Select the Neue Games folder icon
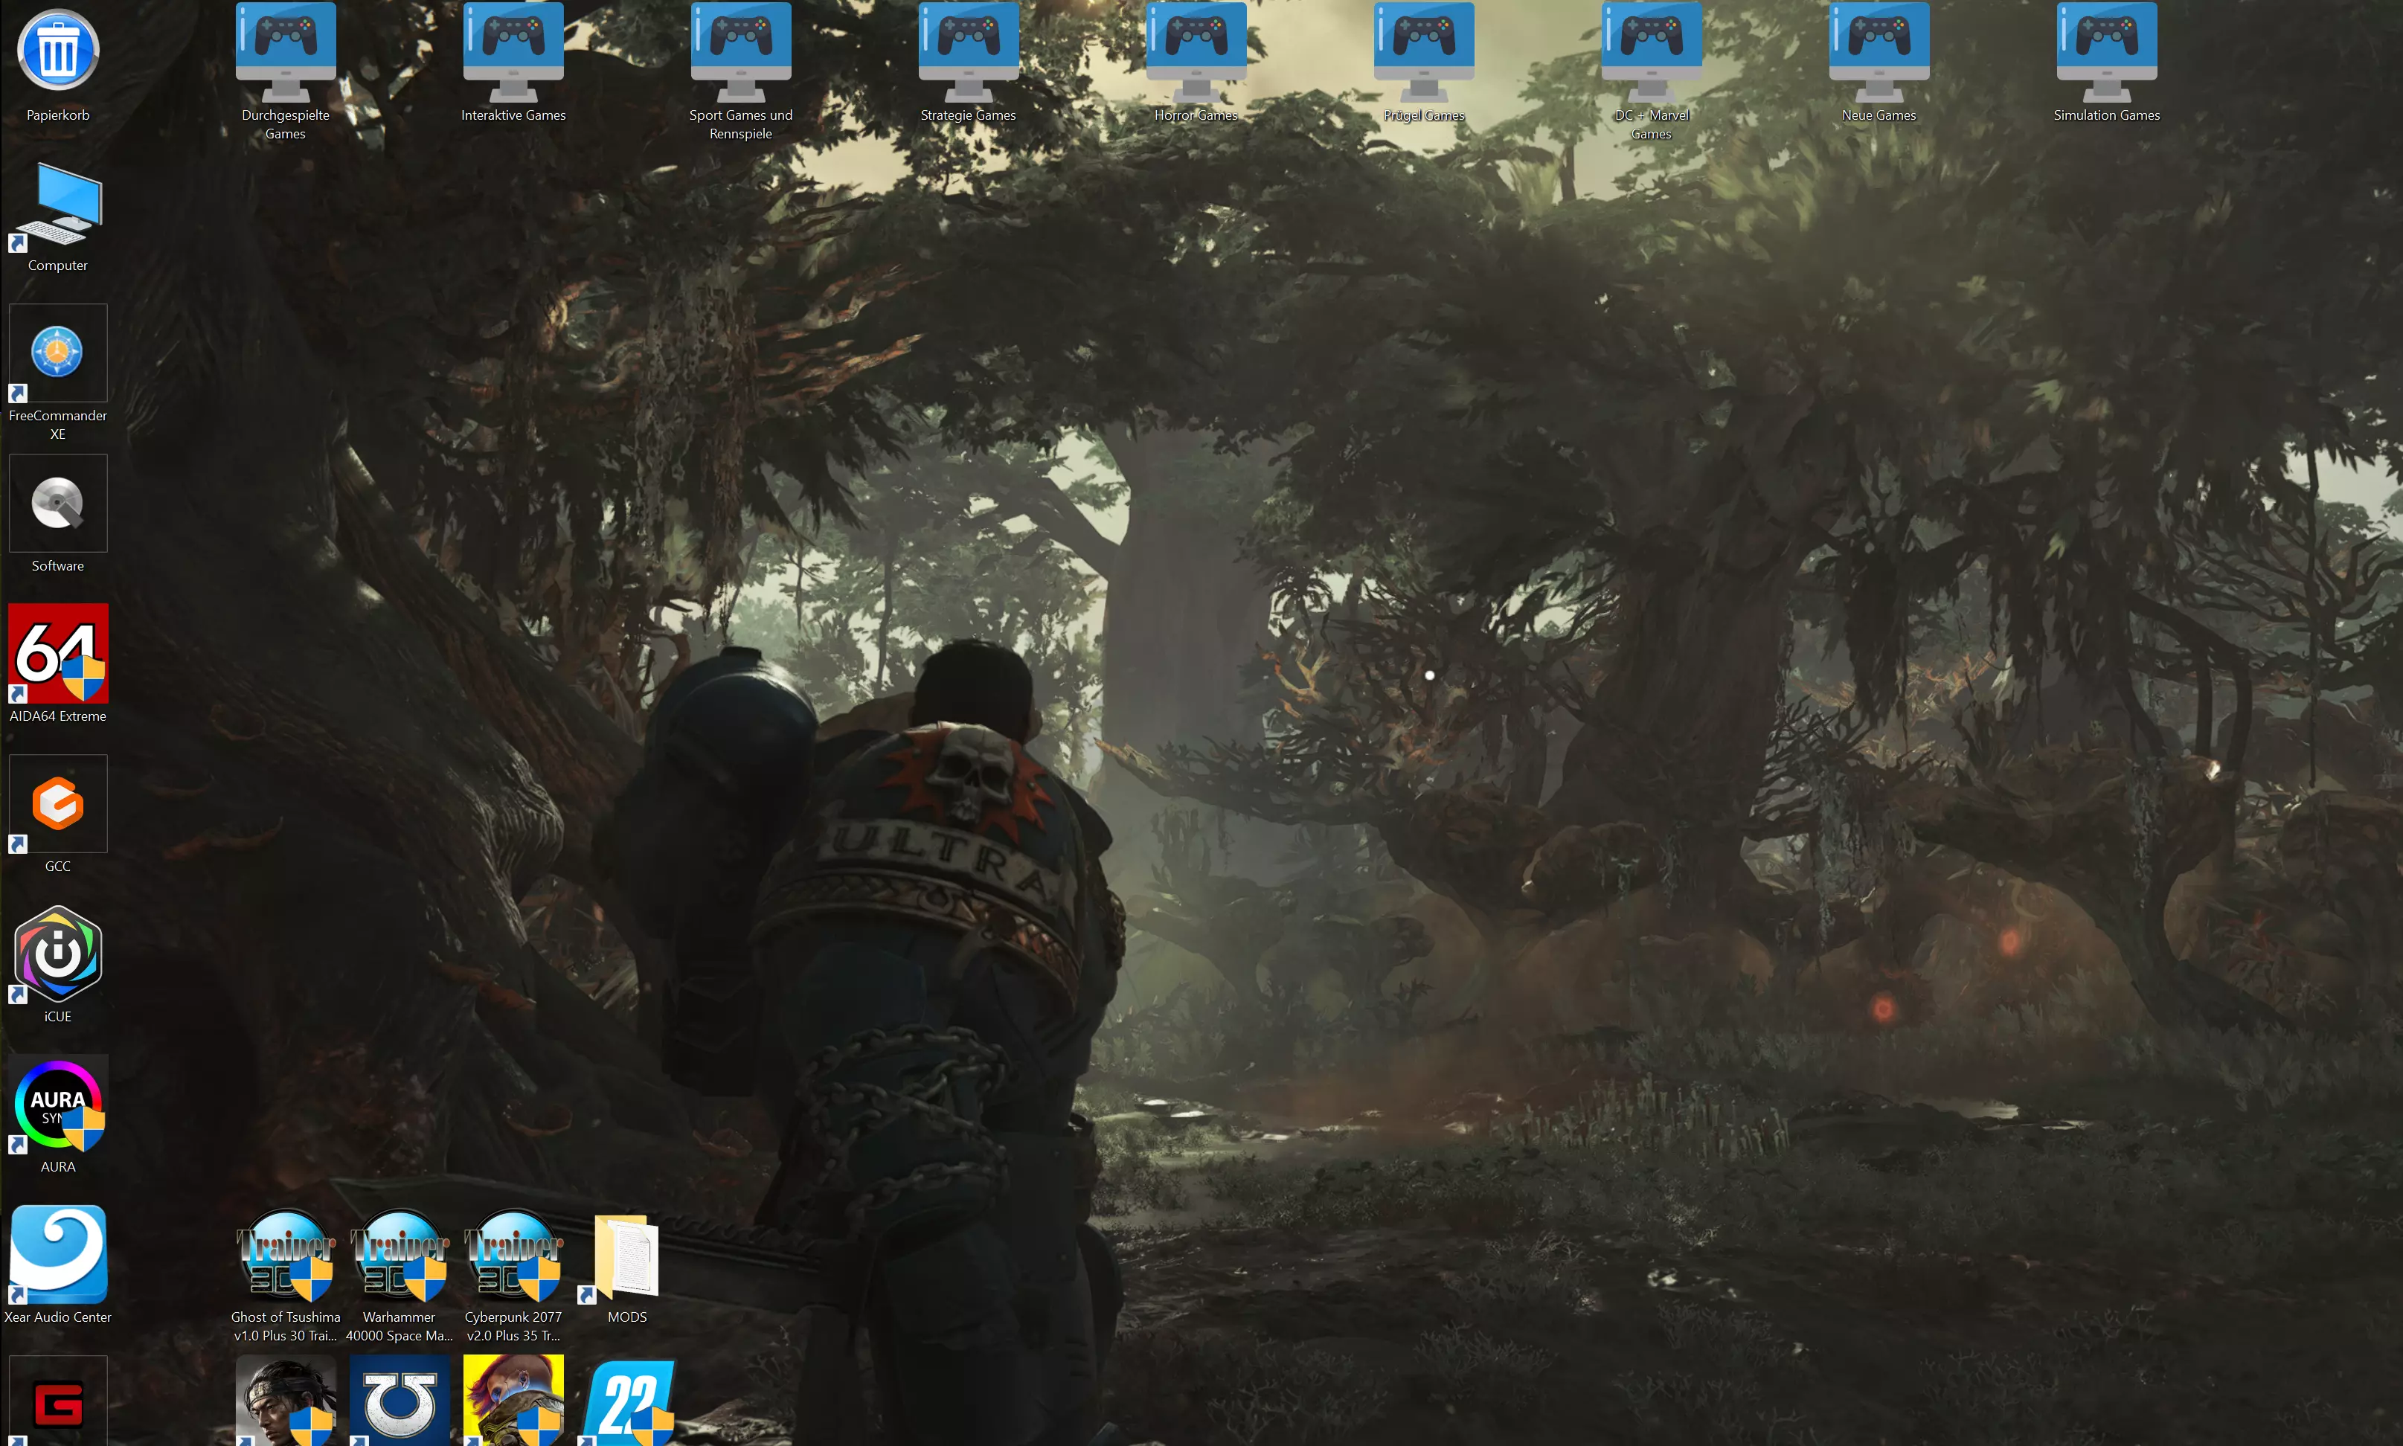2403x1446 pixels. click(1879, 51)
